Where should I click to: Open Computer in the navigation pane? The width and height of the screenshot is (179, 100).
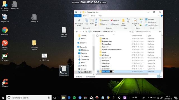click(x=83, y=47)
